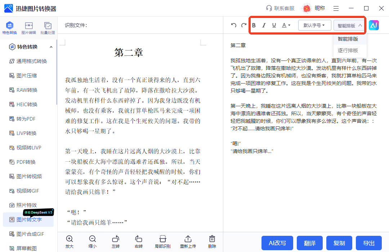This screenshot has height=252, width=389.
Task: Open the 昵称 user profile
Action: click(314, 8)
